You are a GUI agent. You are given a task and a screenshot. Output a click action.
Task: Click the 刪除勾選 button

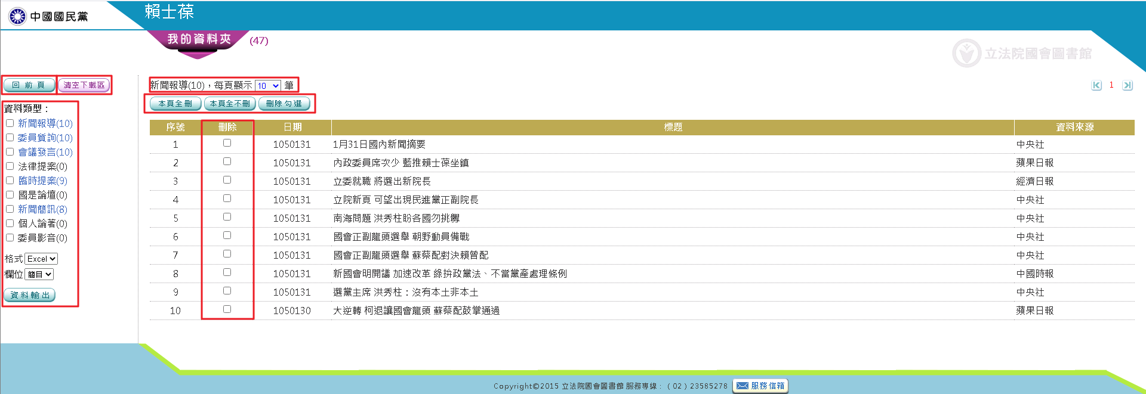pos(284,104)
